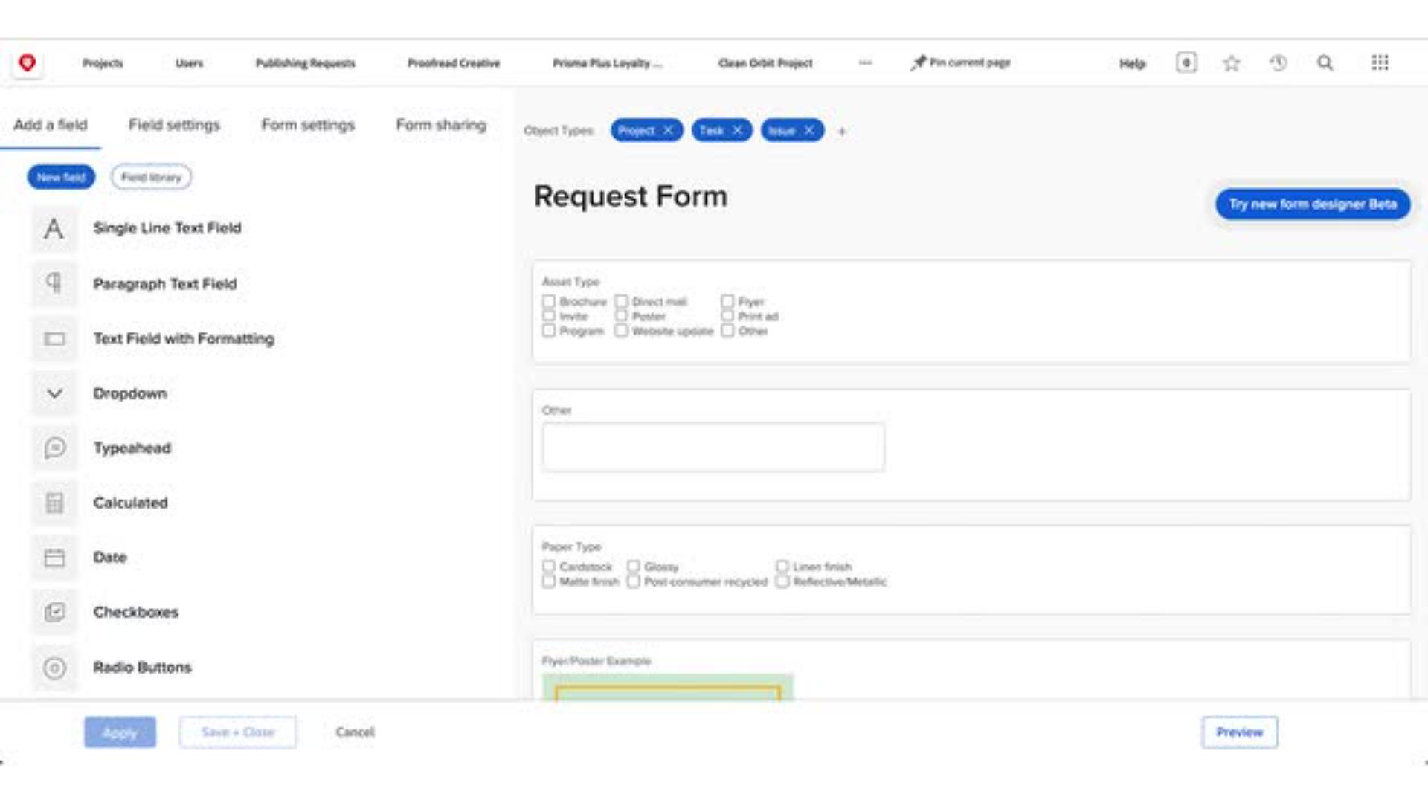
Task: Select the Typeahead field icon
Action: [54, 448]
